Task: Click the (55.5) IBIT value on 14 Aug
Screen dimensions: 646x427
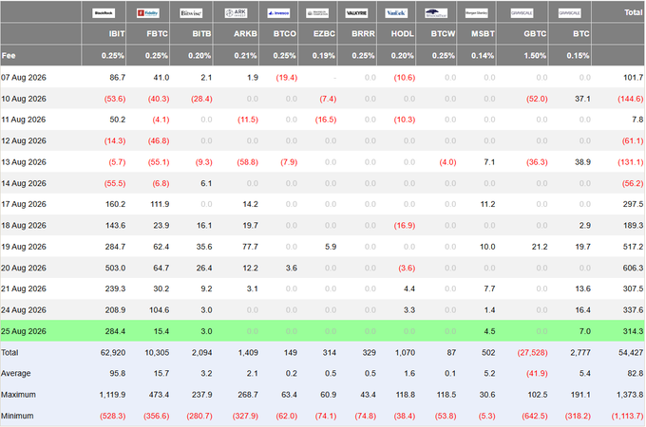Action: 115,183
